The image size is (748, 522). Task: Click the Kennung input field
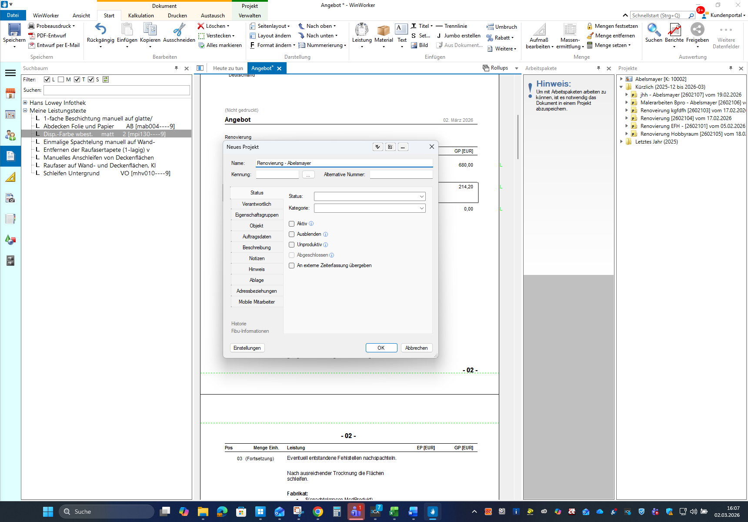[x=277, y=174]
